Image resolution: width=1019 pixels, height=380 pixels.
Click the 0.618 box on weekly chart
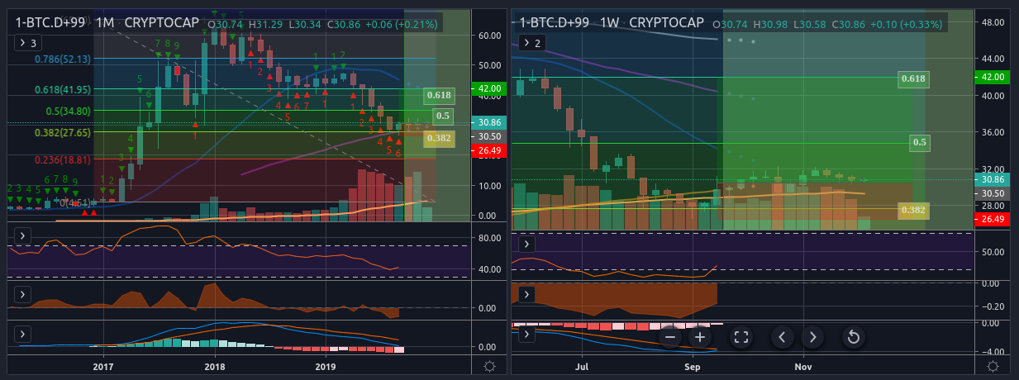[x=913, y=79]
